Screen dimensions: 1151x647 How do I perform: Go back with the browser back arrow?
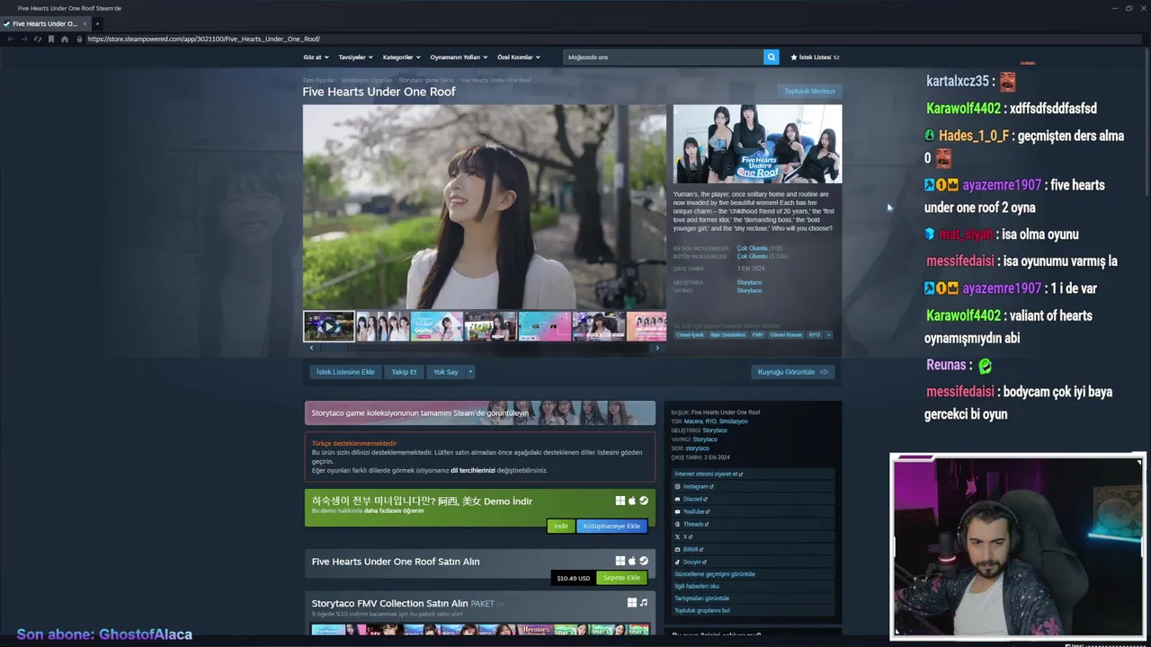click(x=11, y=40)
